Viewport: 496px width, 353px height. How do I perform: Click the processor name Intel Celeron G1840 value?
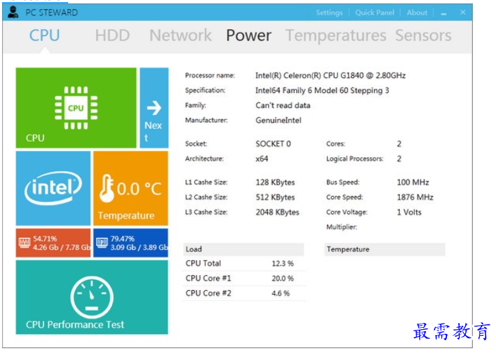pyautogui.click(x=330, y=75)
